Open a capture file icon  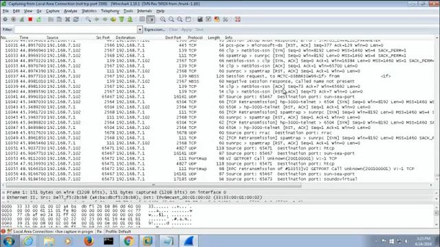click(x=50, y=19)
